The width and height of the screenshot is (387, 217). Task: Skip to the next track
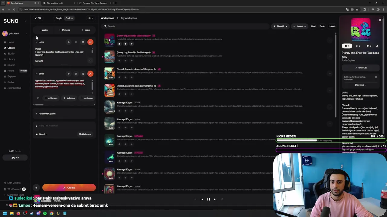(215, 199)
